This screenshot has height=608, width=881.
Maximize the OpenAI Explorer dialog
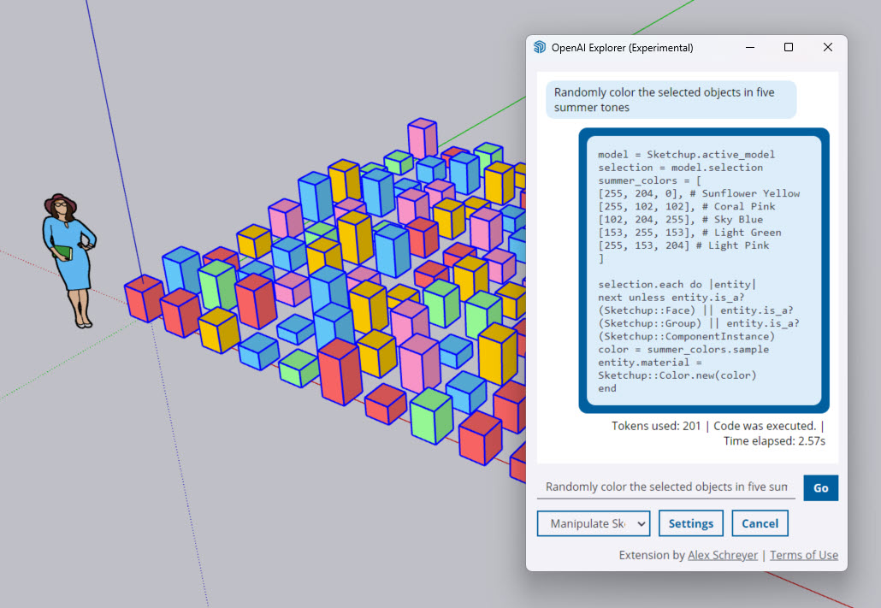pyautogui.click(x=789, y=48)
